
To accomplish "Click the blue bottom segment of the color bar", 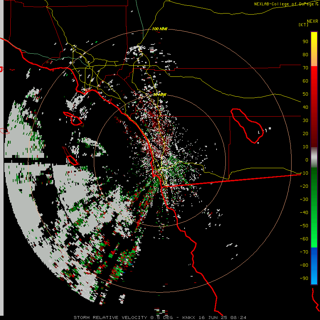I will pos(314,266).
